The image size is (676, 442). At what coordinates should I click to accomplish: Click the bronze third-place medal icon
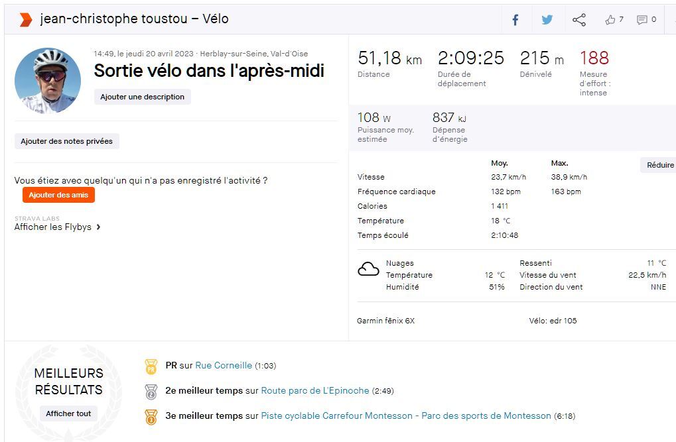click(x=151, y=416)
